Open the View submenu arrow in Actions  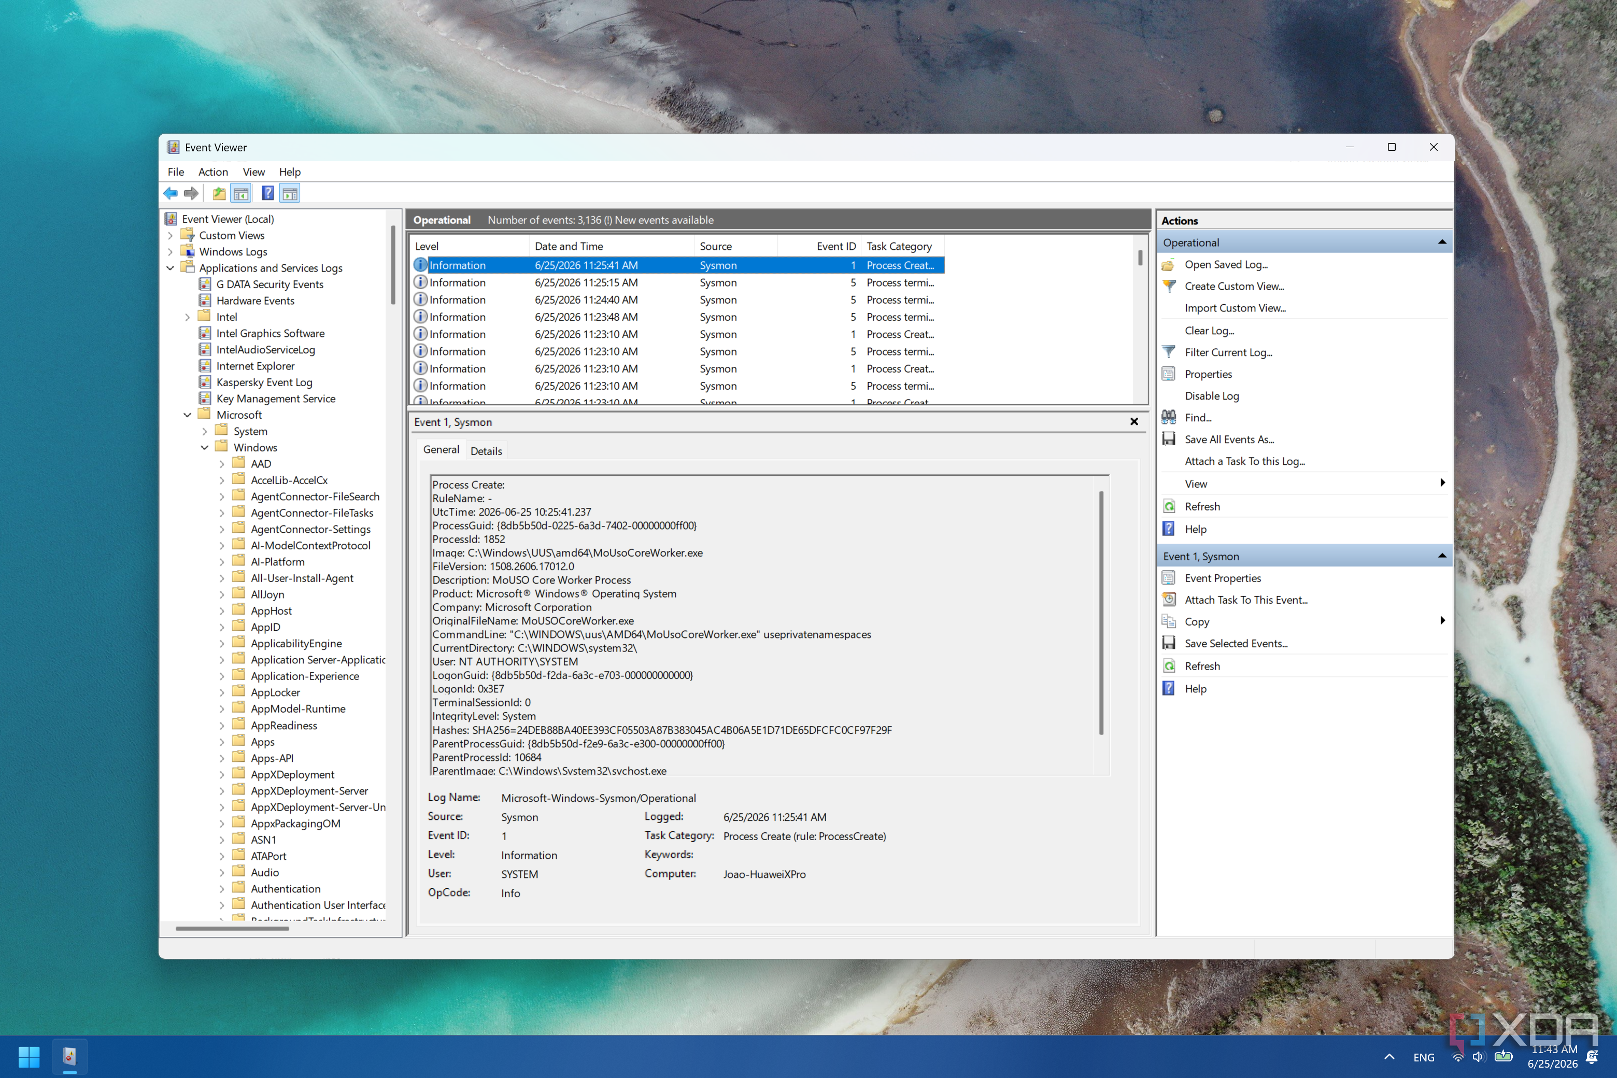1442,484
